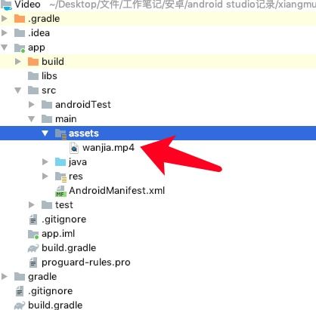The height and width of the screenshot is (310, 316).
Task: Expand the root gradle folder
Action: pyautogui.click(x=5, y=277)
